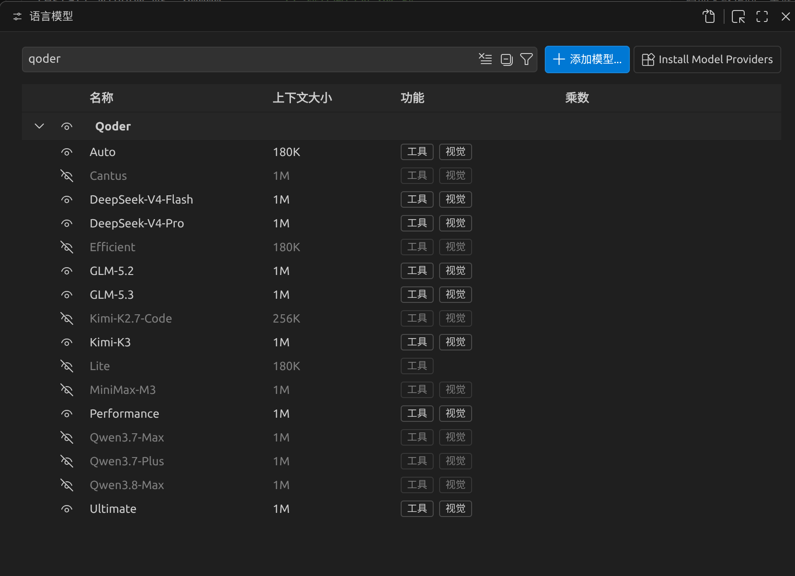The width and height of the screenshot is (795, 576).
Task: Show the MiniMax-M3 model
Action: [67, 390]
